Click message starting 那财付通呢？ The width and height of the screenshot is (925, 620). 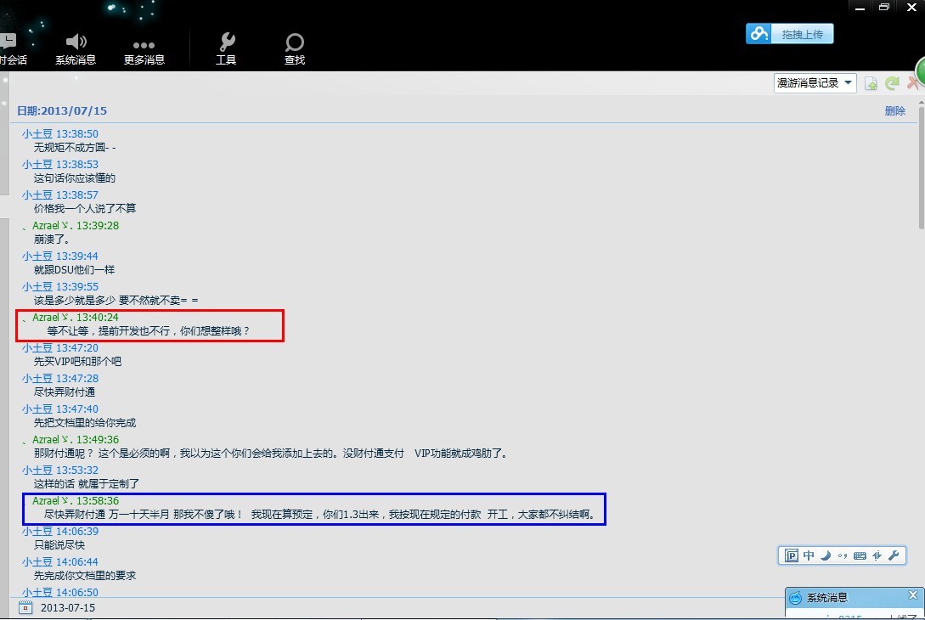coord(271,454)
